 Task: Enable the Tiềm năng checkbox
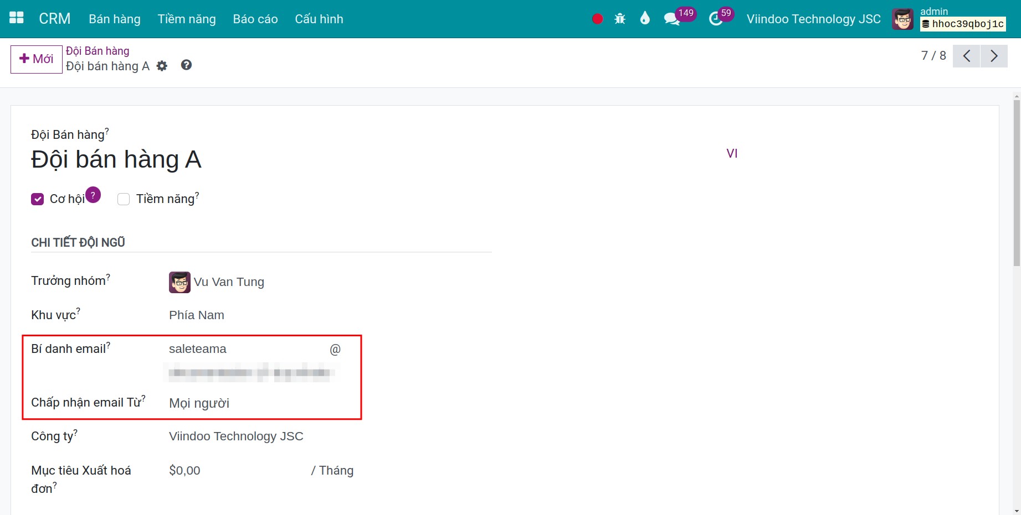pyautogui.click(x=124, y=199)
